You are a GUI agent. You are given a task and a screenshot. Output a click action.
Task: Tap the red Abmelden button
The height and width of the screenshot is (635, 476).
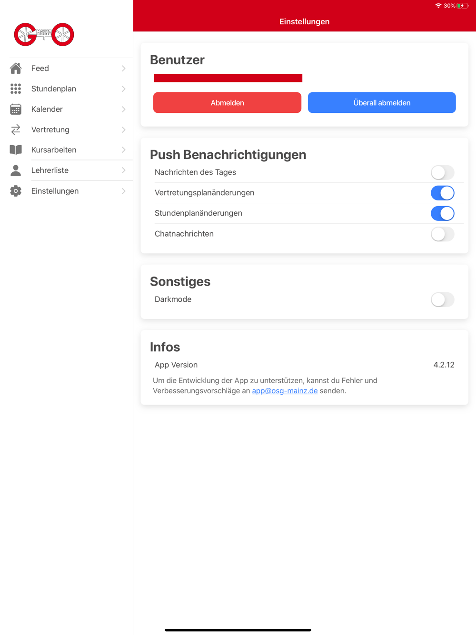[x=227, y=103]
